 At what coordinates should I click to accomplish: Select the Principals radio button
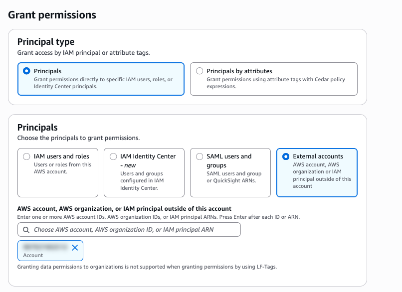tap(27, 71)
